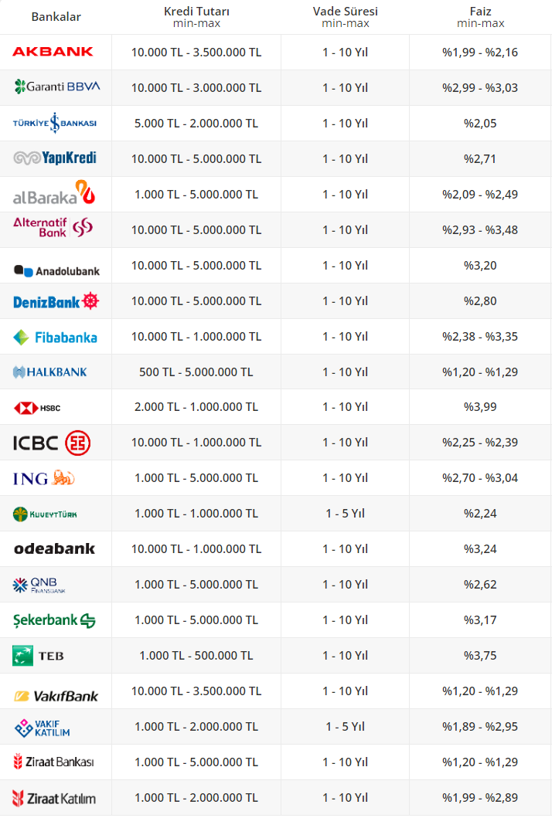Click the Fibabanka logo
552x818 pixels.
(x=55, y=338)
